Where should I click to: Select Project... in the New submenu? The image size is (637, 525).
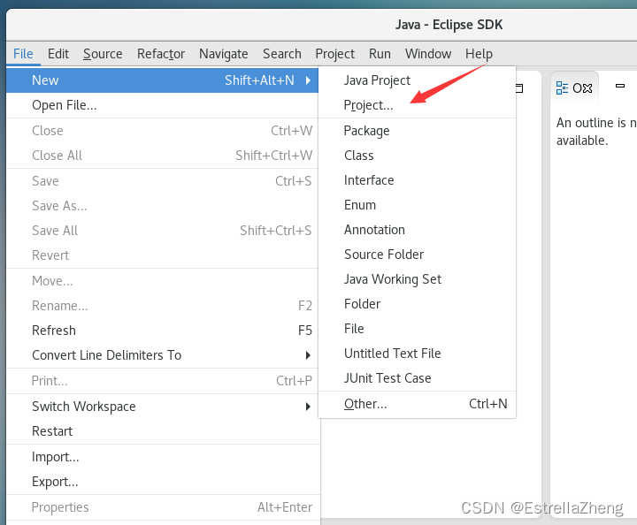coord(418,105)
